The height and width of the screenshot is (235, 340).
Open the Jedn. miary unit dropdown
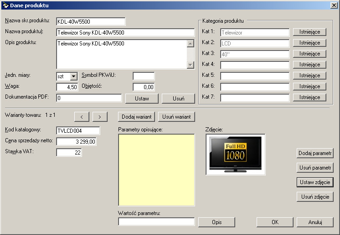[x=74, y=76]
